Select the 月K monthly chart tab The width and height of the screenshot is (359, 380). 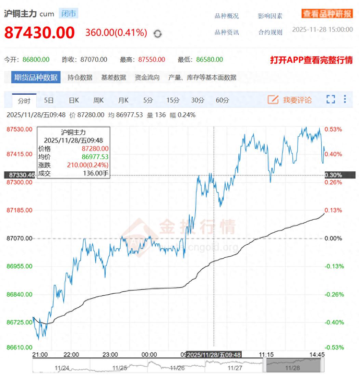pos(123,100)
